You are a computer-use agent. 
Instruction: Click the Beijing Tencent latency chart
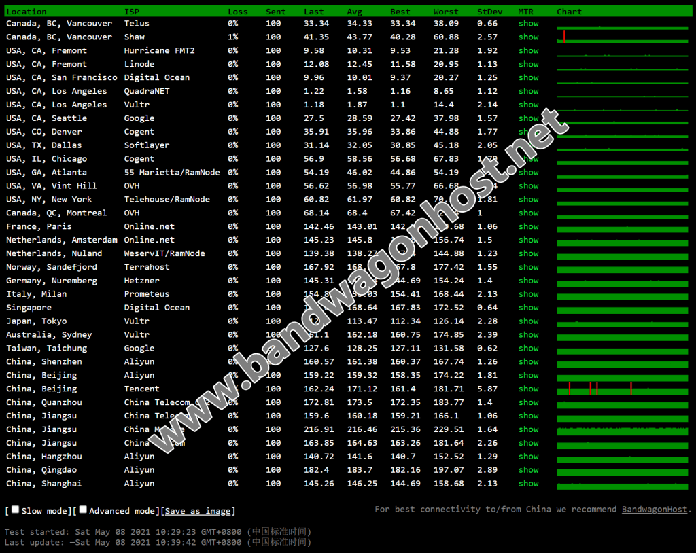[623, 389]
